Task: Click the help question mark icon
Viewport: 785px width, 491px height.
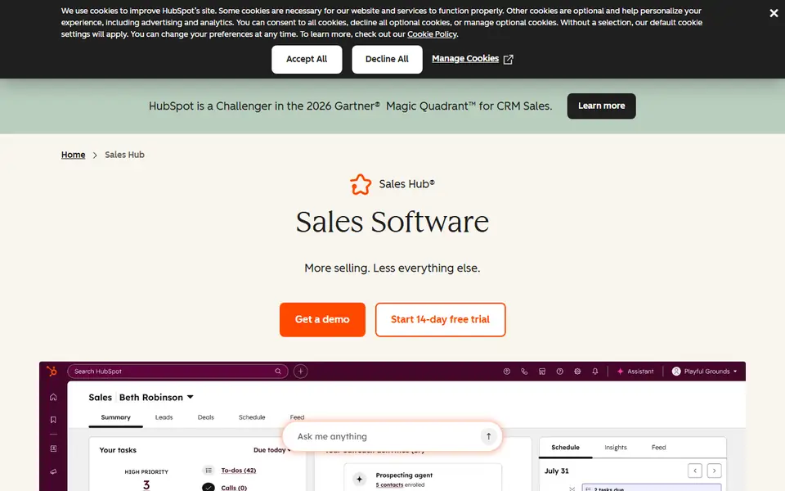Action: pos(559,372)
